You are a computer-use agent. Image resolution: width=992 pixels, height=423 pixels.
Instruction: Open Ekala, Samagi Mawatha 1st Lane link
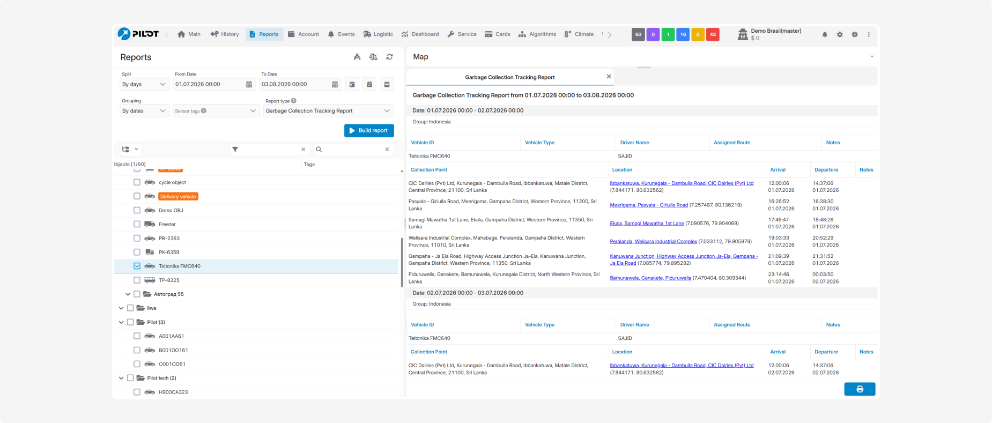tap(647, 223)
